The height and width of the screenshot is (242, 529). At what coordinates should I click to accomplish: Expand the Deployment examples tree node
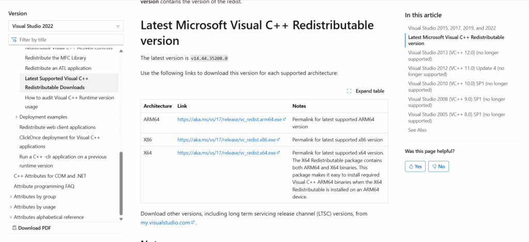[x=16, y=117]
